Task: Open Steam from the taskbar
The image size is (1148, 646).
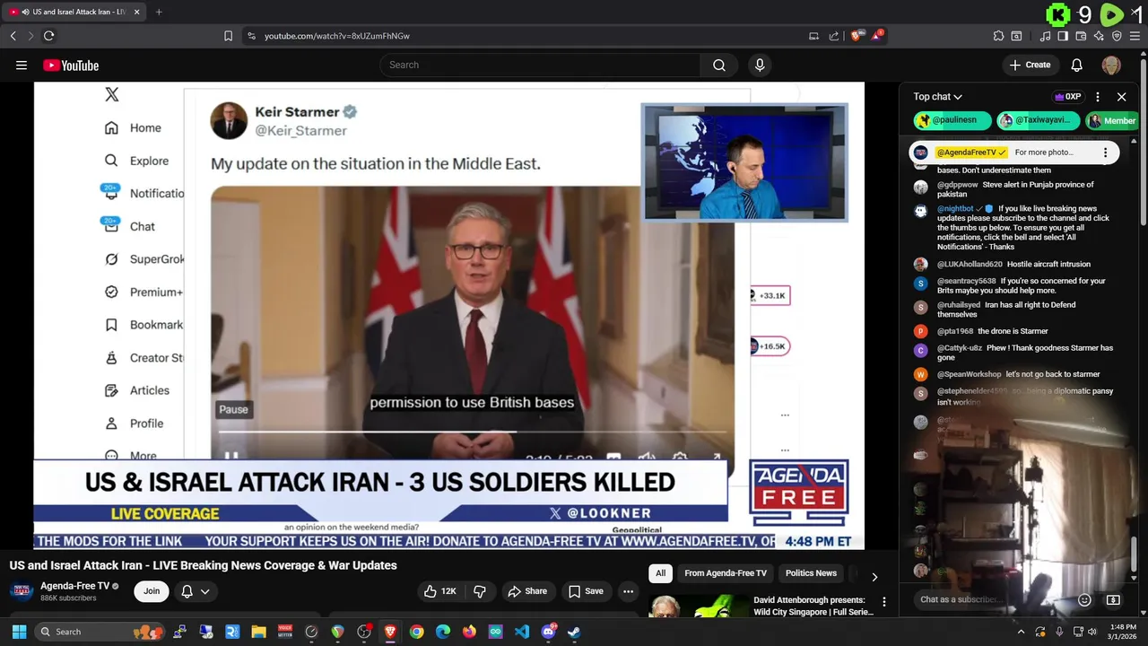Action: [x=574, y=632]
